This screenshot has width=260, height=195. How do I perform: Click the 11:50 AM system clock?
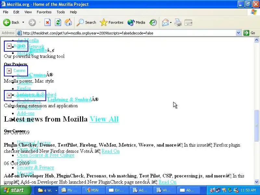pos(248,190)
